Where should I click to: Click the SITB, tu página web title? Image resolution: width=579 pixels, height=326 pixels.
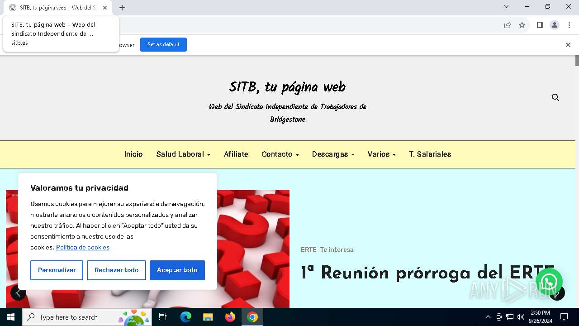(287, 87)
